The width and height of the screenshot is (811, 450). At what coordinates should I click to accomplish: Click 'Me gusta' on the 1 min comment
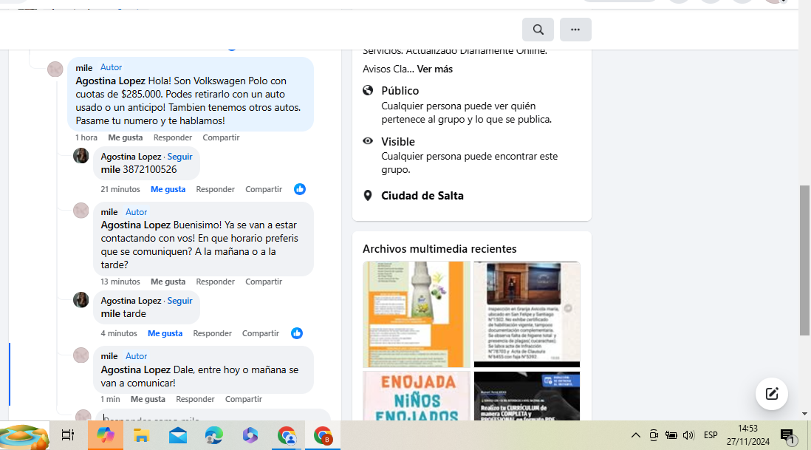148,399
